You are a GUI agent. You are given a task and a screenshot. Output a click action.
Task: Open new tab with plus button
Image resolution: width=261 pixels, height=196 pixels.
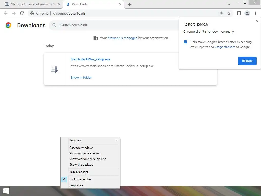click(130, 4)
